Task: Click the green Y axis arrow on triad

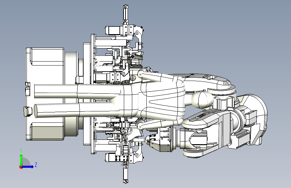Action: 21,159
